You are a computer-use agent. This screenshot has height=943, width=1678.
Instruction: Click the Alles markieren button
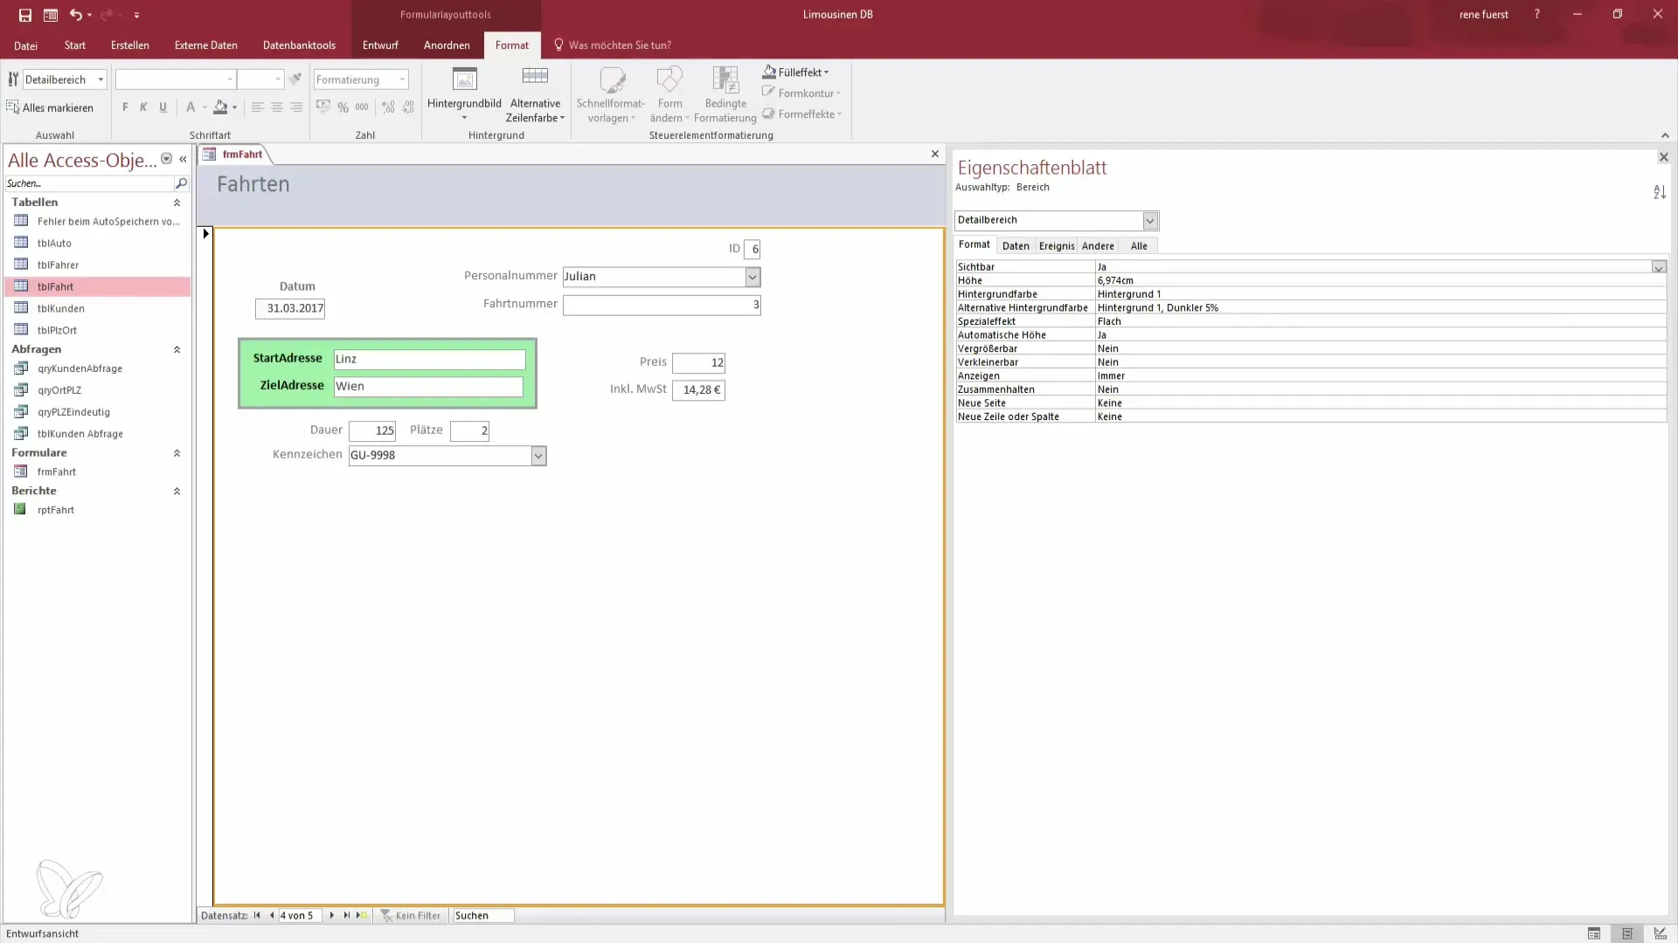[x=50, y=107]
